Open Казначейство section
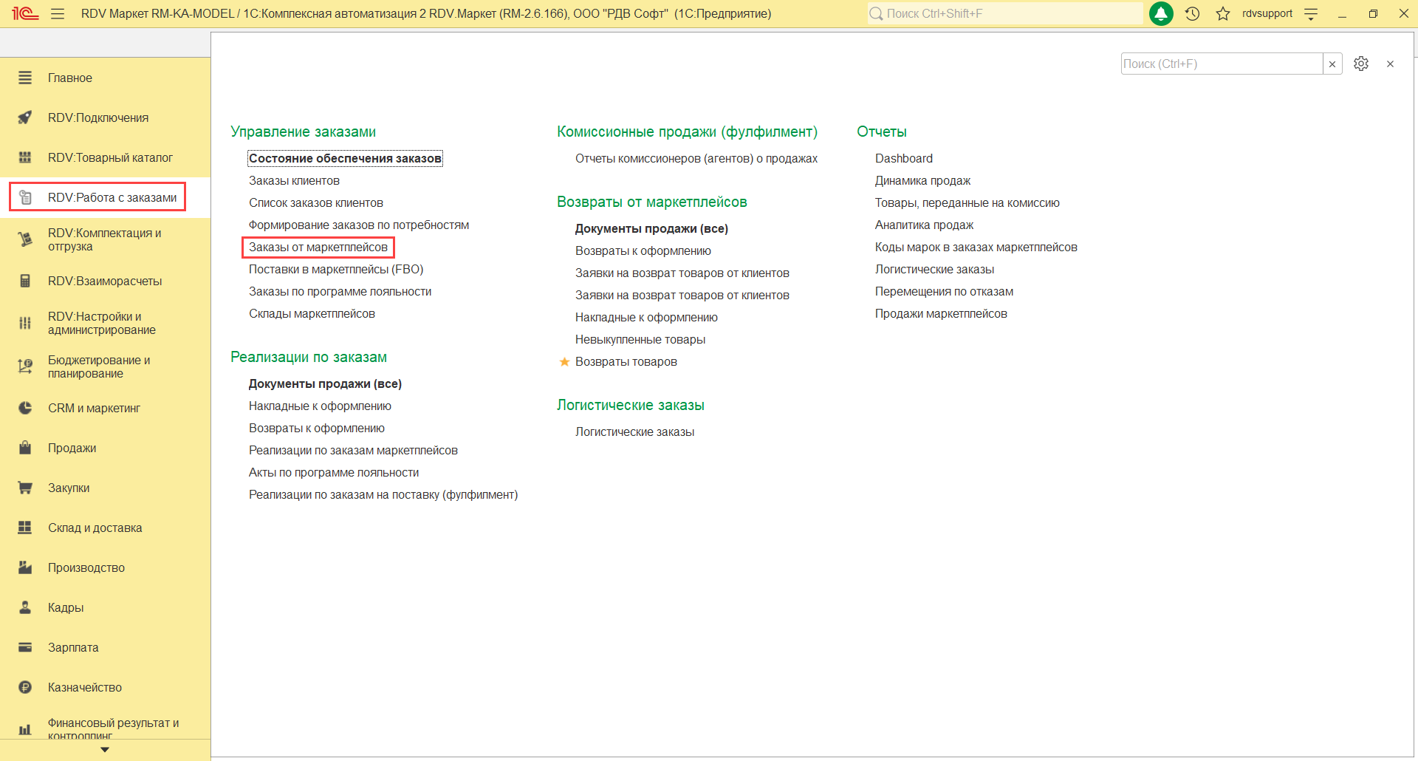This screenshot has width=1418, height=761. pyautogui.click(x=85, y=687)
